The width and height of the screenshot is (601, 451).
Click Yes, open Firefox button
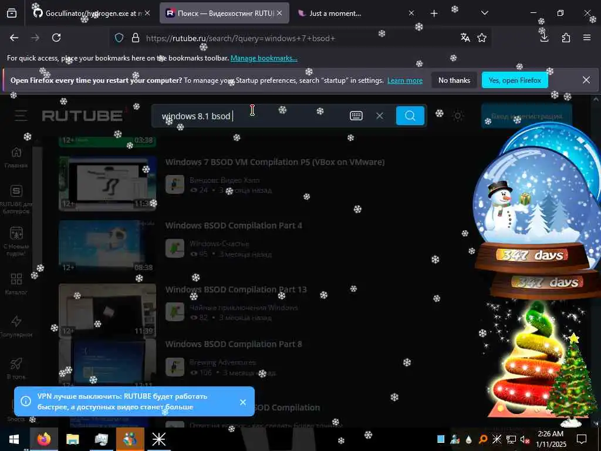coord(515,80)
